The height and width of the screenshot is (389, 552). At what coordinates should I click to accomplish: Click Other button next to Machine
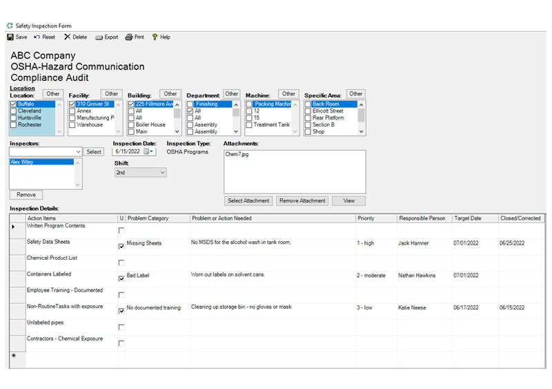tap(288, 94)
